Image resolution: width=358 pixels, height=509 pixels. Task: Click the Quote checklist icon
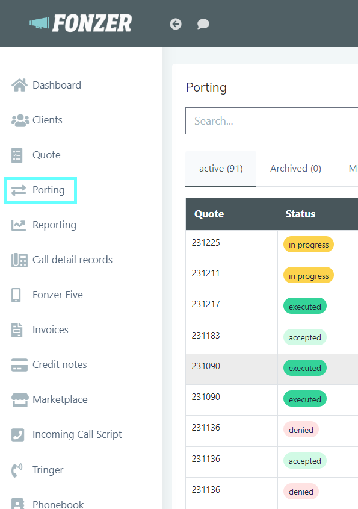tap(17, 155)
